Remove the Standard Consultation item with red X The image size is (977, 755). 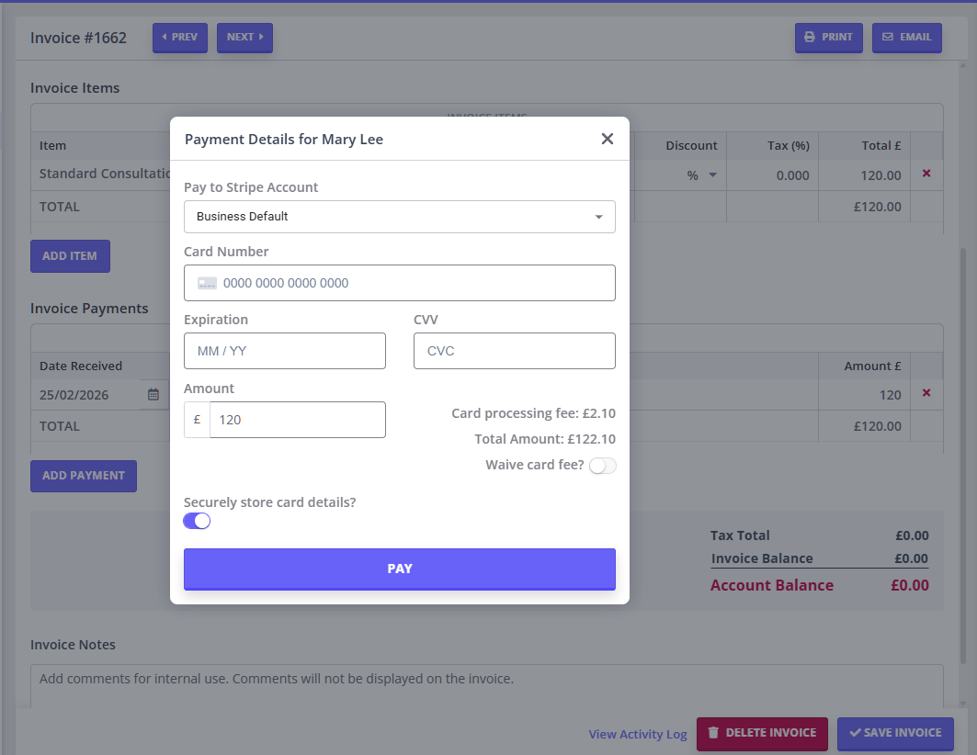(926, 174)
